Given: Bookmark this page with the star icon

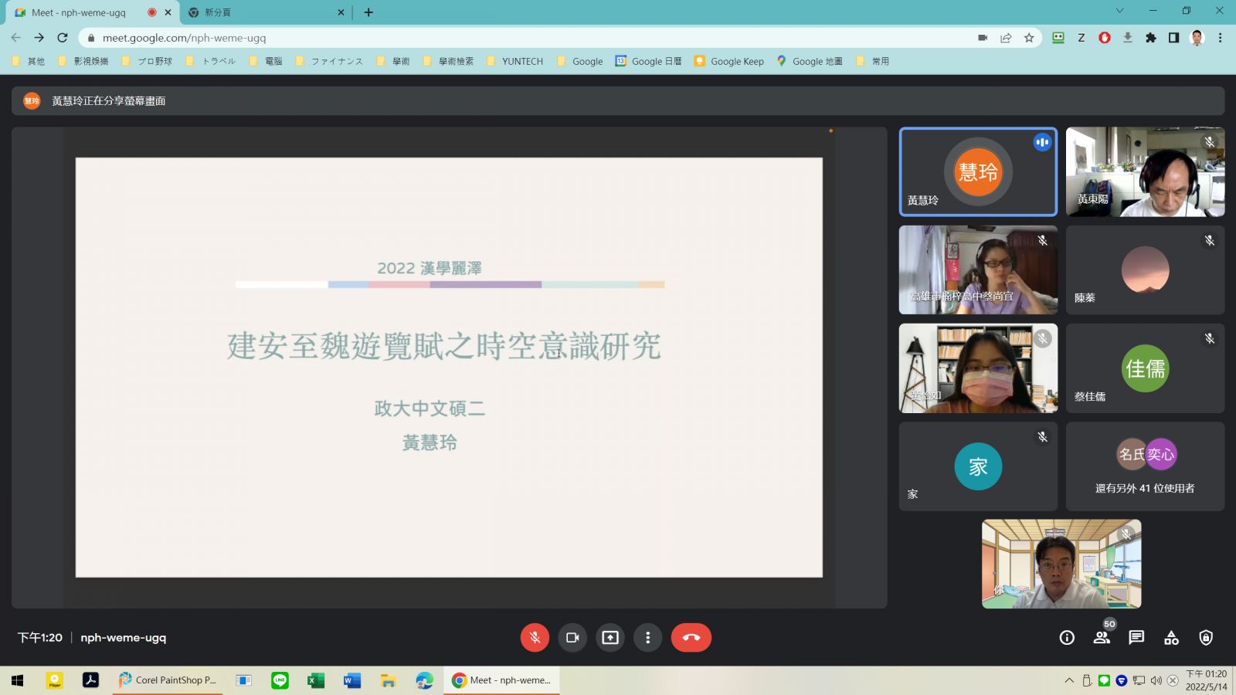Looking at the screenshot, I should pos(1029,38).
